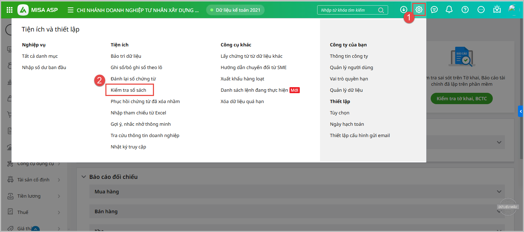Open Nhập tham chiếu từ Excel

pyautogui.click(x=138, y=113)
